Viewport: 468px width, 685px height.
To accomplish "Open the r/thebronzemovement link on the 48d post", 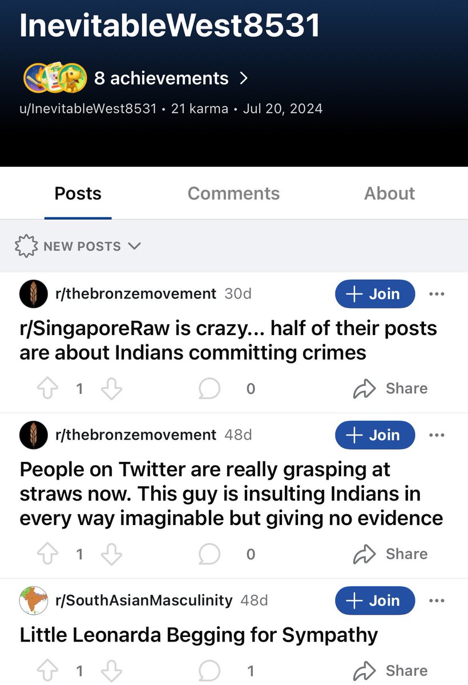I will pos(136,435).
